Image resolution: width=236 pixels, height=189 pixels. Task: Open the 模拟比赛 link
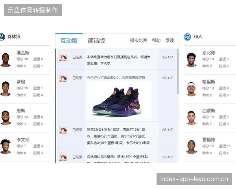tap(138, 41)
